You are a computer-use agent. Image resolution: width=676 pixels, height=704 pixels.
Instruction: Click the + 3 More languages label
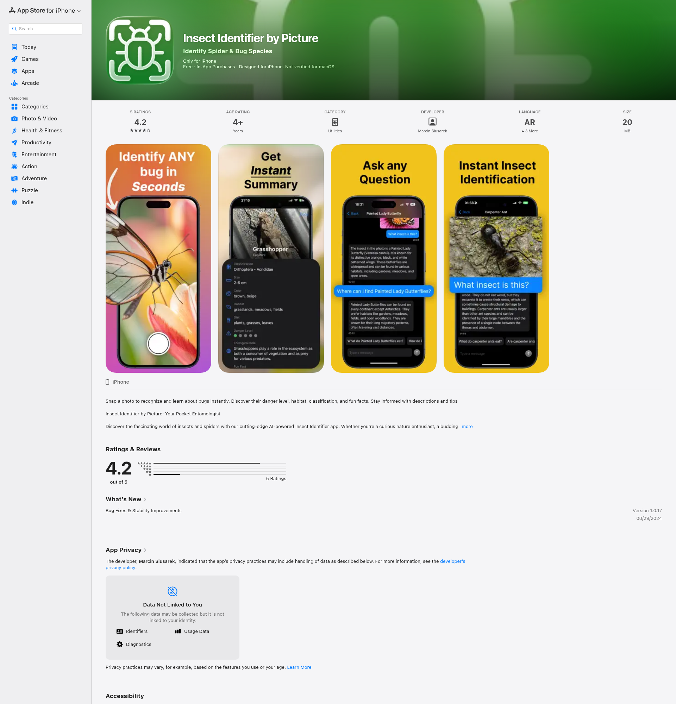tap(530, 131)
